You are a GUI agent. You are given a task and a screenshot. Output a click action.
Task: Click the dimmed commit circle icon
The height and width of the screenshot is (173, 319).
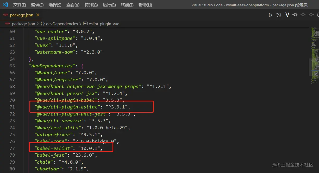303,15
